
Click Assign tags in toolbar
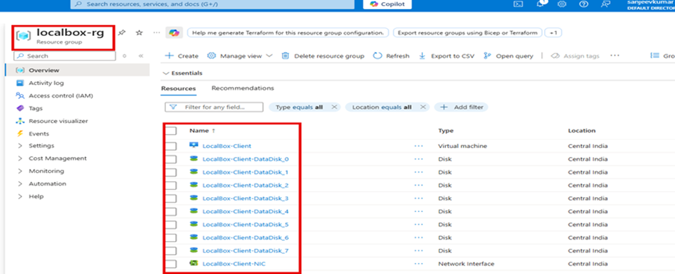pyautogui.click(x=575, y=56)
